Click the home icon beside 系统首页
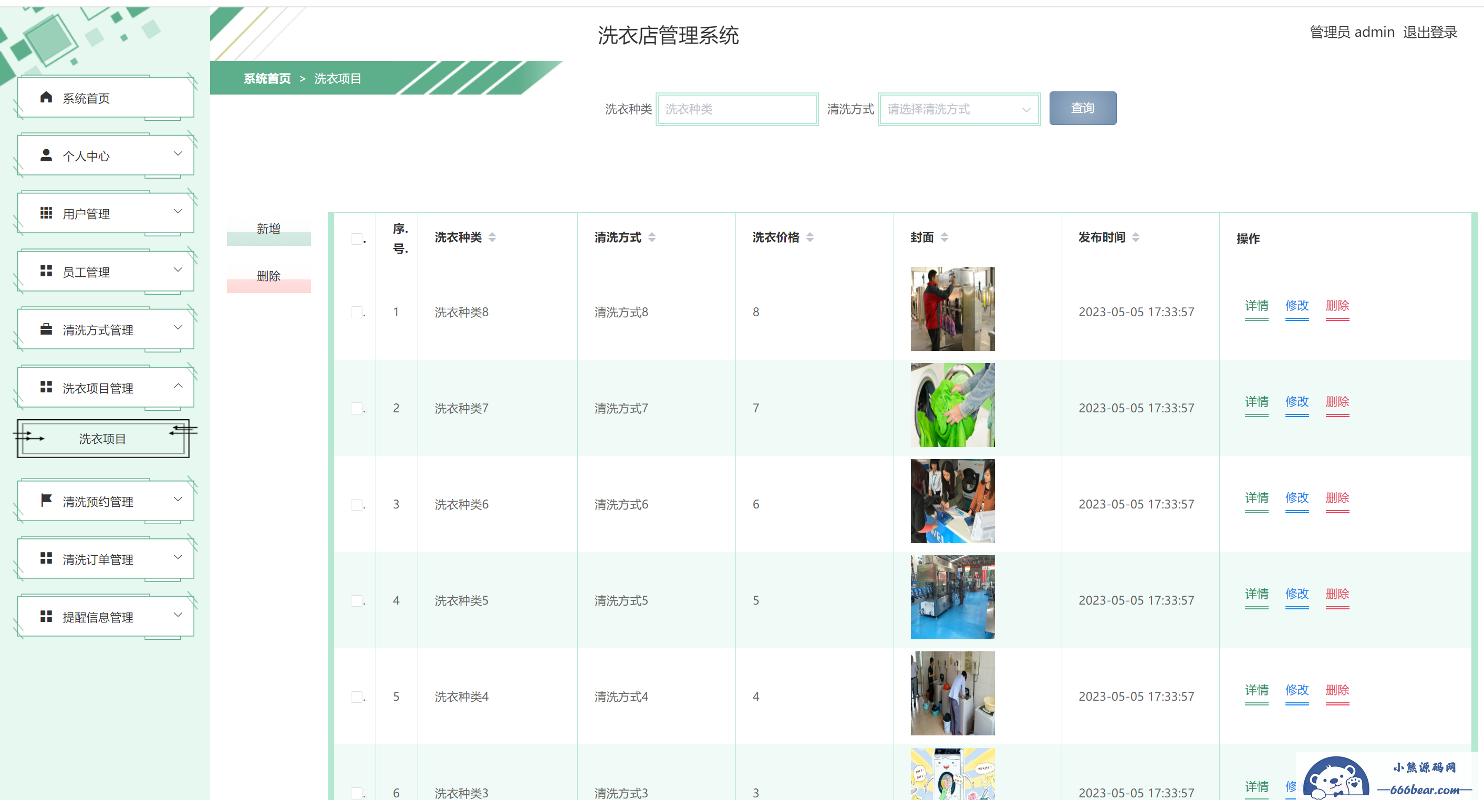Viewport: 1484px width, 800px height. (x=46, y=97)
